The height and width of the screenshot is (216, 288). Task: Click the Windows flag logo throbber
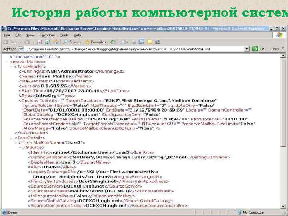click(x=279, y=35)
